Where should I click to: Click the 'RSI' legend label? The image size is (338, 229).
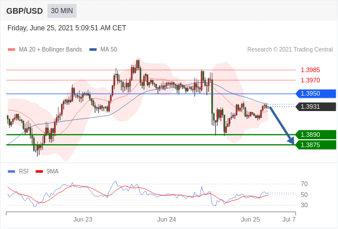click(23, 172)
